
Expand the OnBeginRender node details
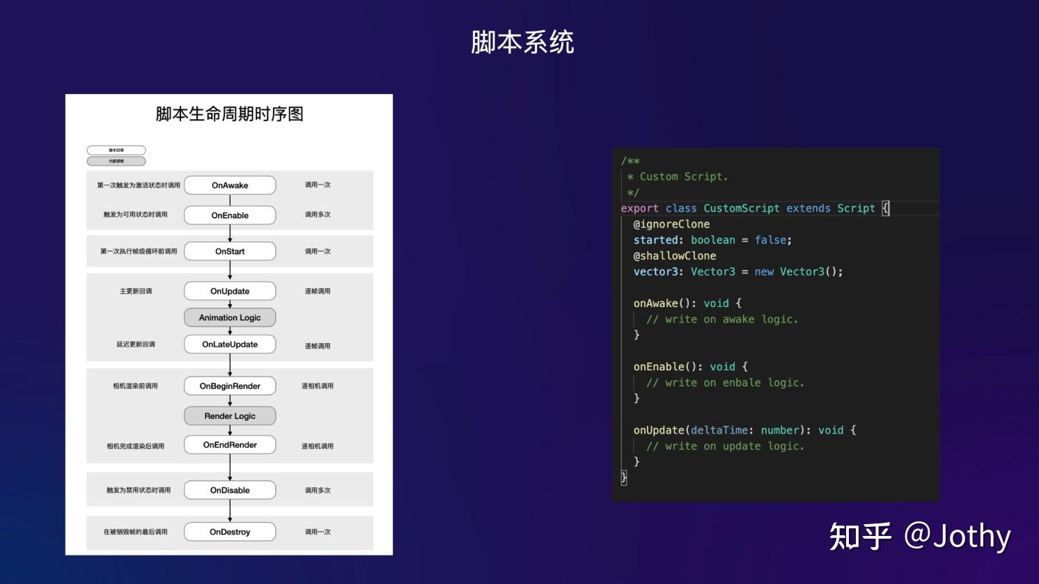point(230,386)
